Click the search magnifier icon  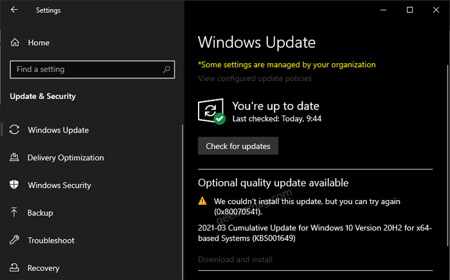tap(166, 70)
